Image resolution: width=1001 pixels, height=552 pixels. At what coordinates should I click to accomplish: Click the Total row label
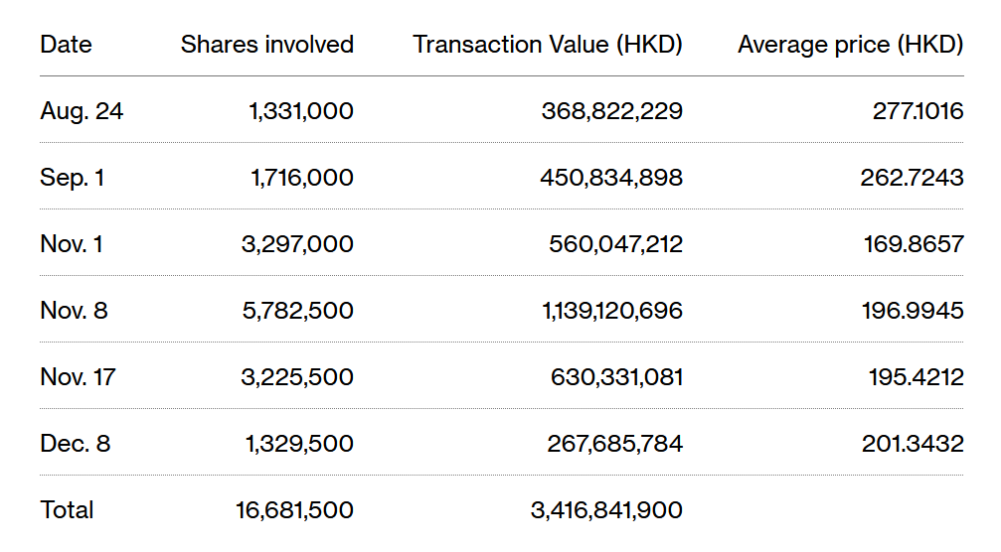click(67, 510)
